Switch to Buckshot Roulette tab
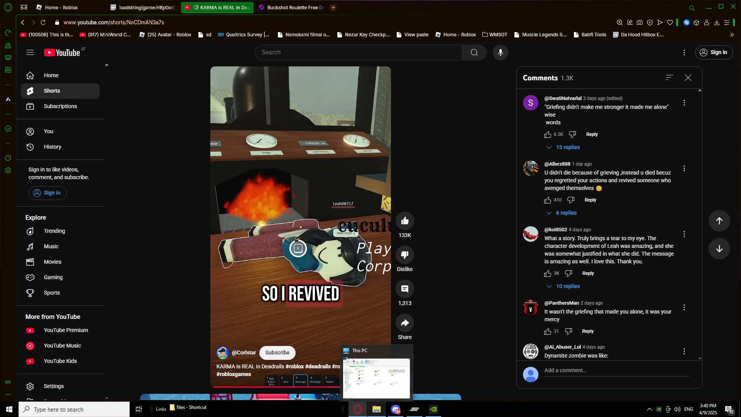 (291, 7)
